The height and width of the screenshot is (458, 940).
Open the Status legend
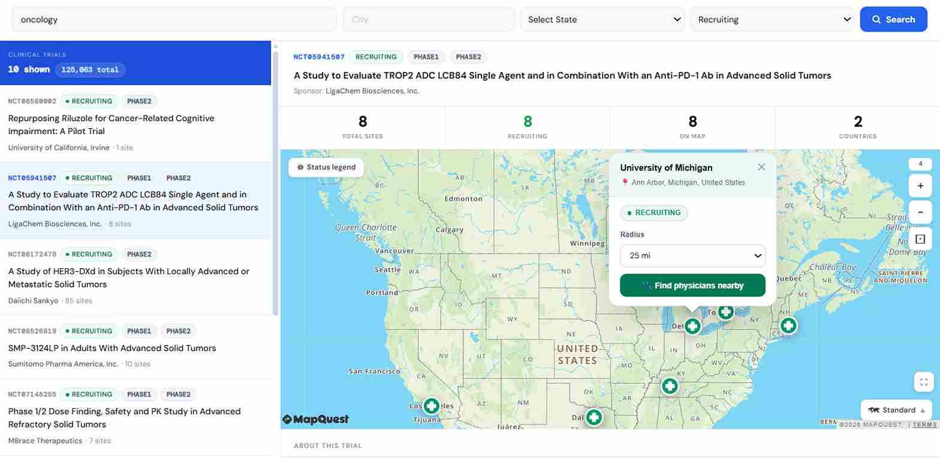326,167
